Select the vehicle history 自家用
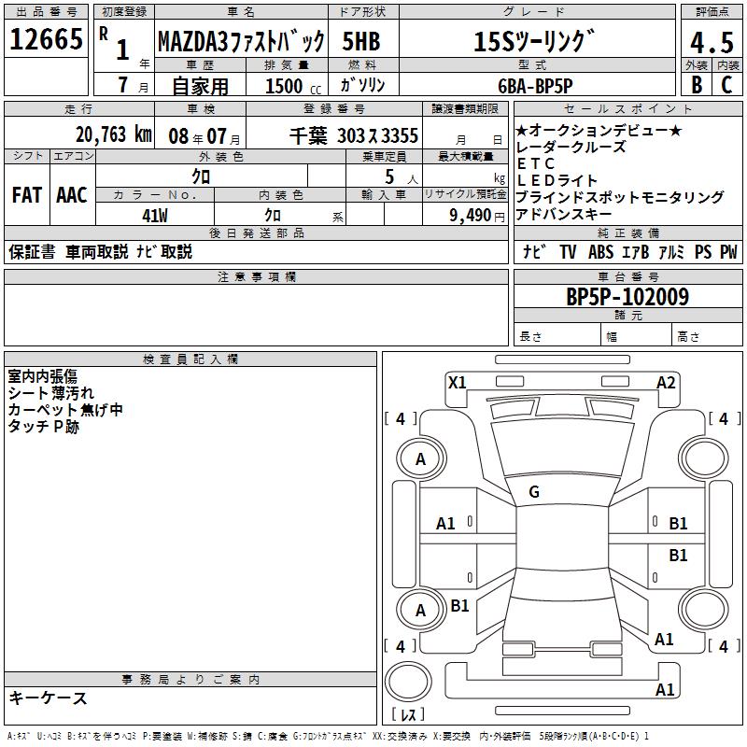Image resolution: width=747 pixels, height=747 pixels. tap(200, 86)
